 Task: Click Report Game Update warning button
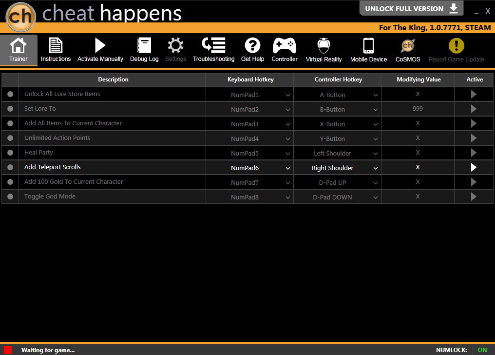point(456,50)
